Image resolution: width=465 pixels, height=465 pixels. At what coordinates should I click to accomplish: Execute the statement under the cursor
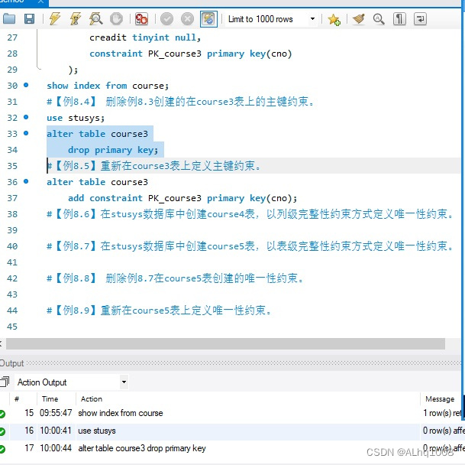click(76, 18)
